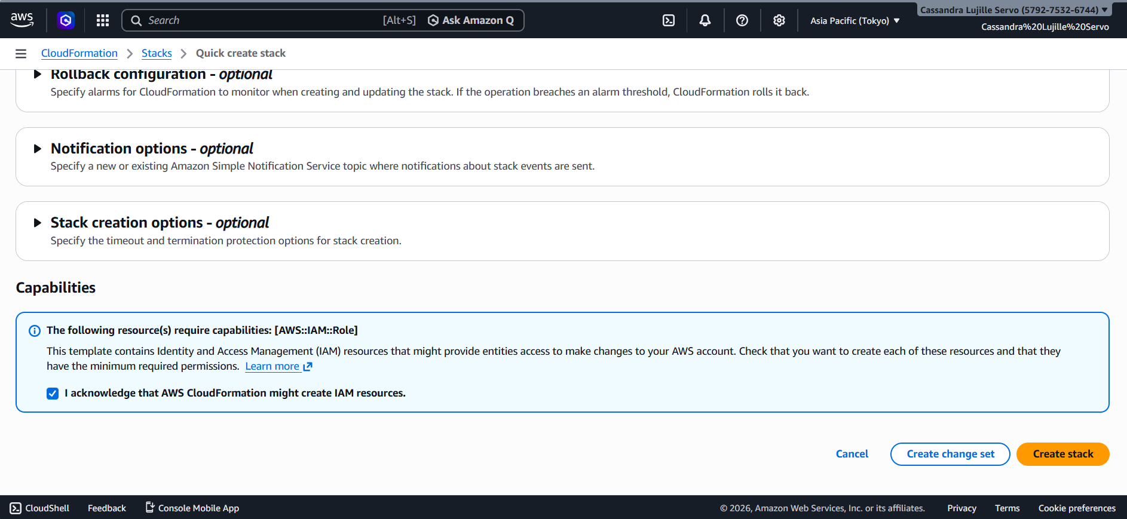The height and width of the screenshot is (519, 1127).
Task: Open the Amazon Q purple icon
Action: 66,20
